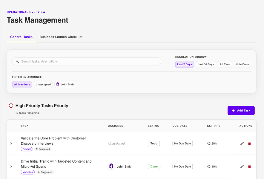Click No Due Date for Validate task
The image size is (264, 179).
182,143
